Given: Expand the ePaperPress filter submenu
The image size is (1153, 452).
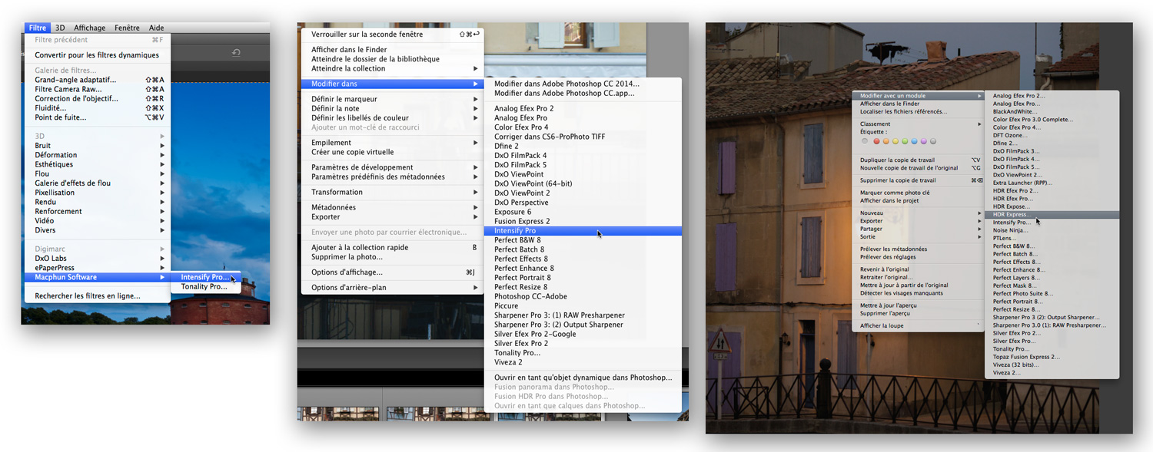Looking at the screenshot, I should point(97,268).
